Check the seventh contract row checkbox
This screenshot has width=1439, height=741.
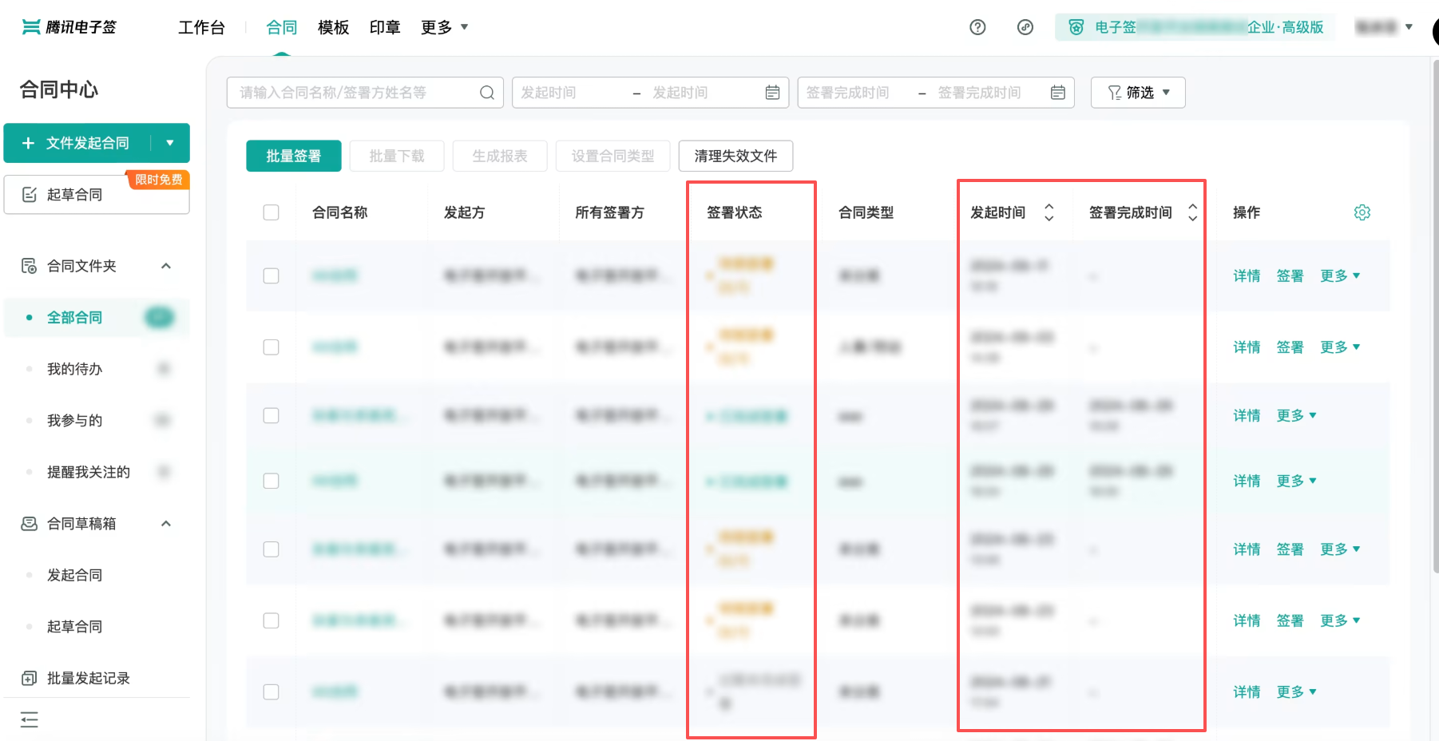(272, 691)
